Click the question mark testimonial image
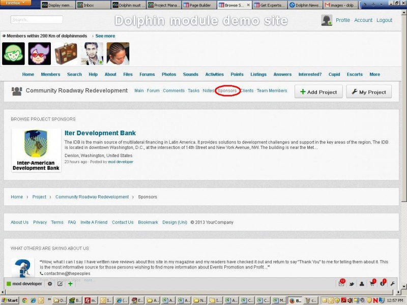The image size is (407, 305). 23,268
